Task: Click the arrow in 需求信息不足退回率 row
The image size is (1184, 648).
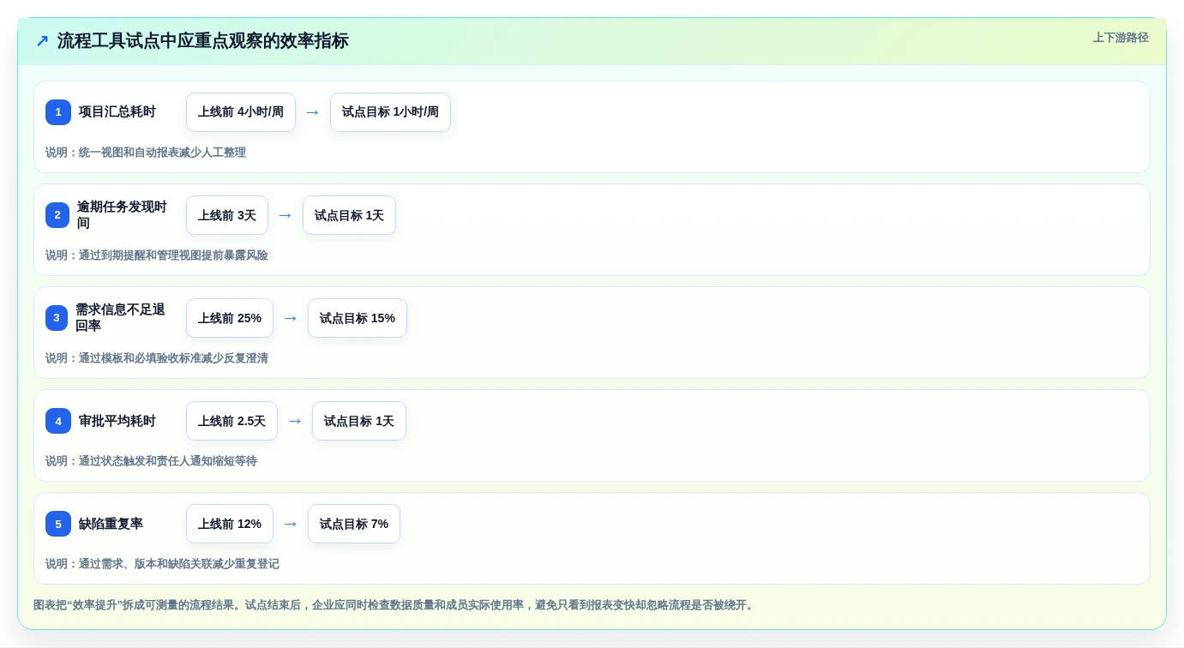Action: [291, 318]
